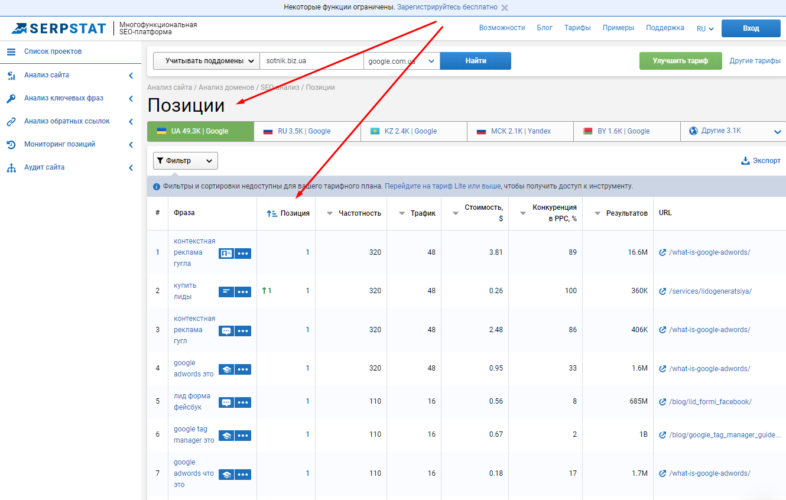Expand the Аудит сайта sidebar chevron

pos(131,168)
